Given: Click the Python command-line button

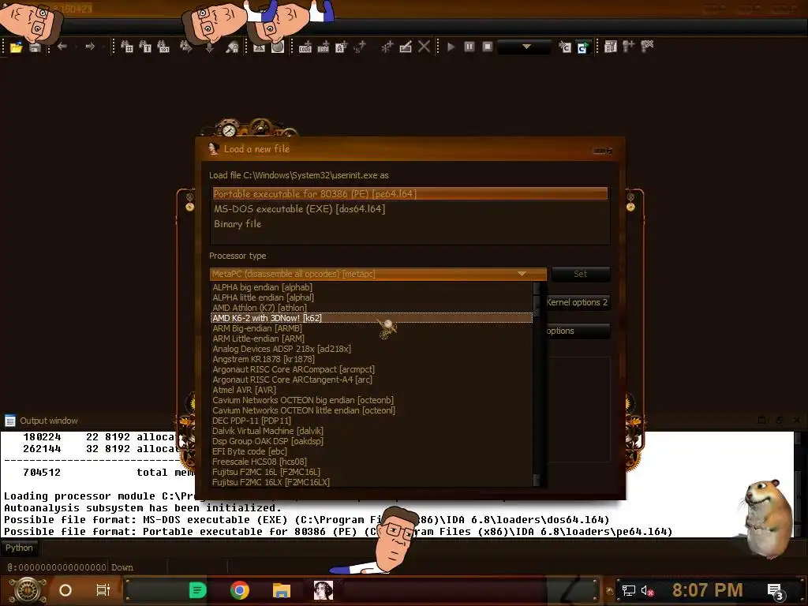Looking at the screenshot, I should (x=19, y=548).
